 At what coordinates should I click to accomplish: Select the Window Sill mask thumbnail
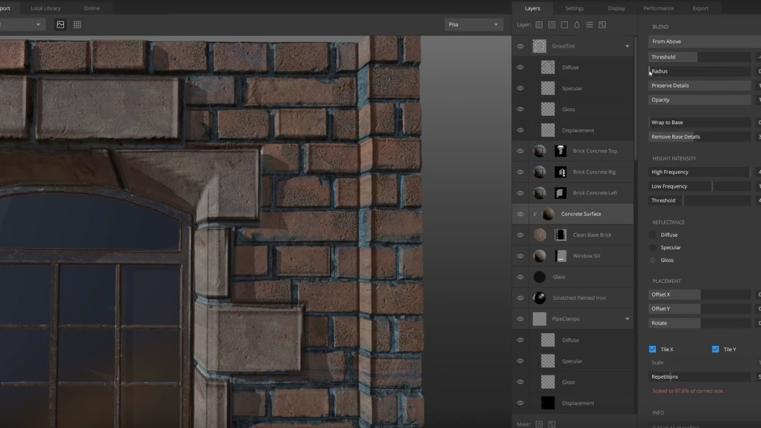click(x=561, y=256)
